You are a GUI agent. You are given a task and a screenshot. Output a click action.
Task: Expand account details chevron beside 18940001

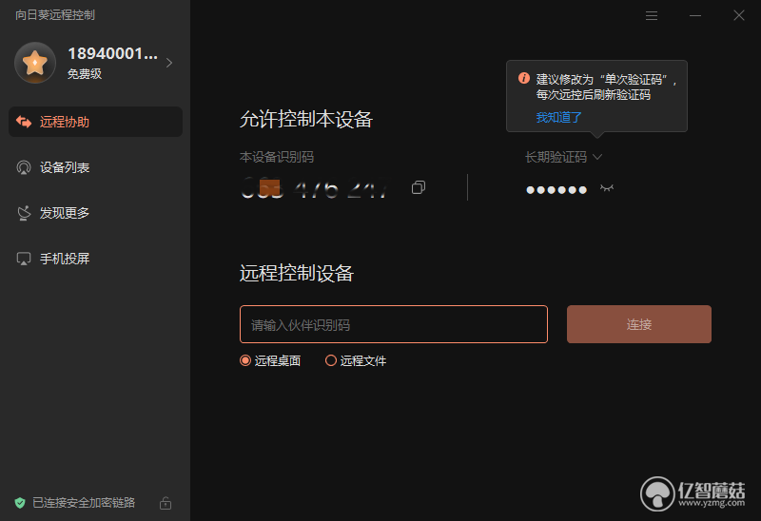169,63
